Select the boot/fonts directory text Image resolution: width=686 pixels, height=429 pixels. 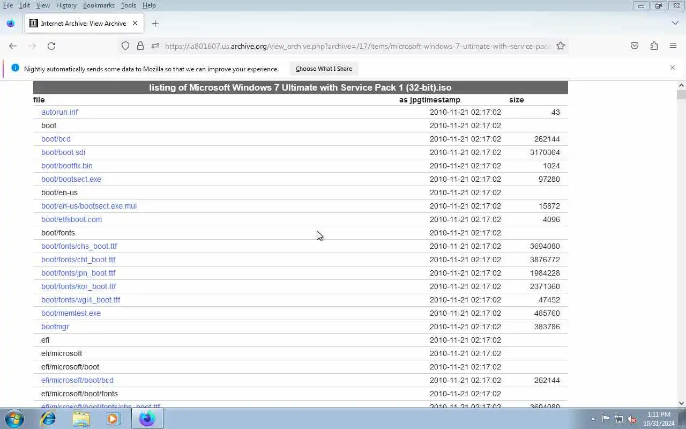[58, 233]
